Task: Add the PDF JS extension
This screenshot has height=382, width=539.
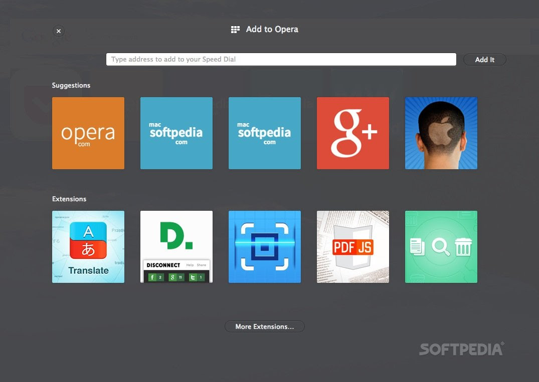Action: 352,247
